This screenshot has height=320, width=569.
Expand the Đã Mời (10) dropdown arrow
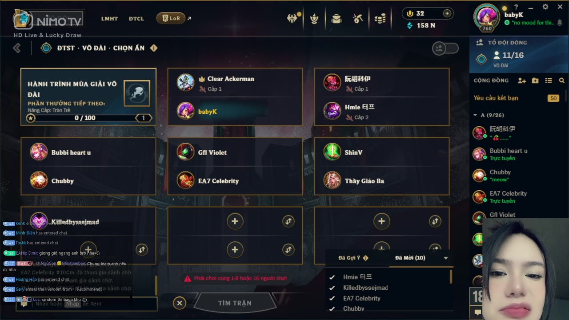coord(446,258)
